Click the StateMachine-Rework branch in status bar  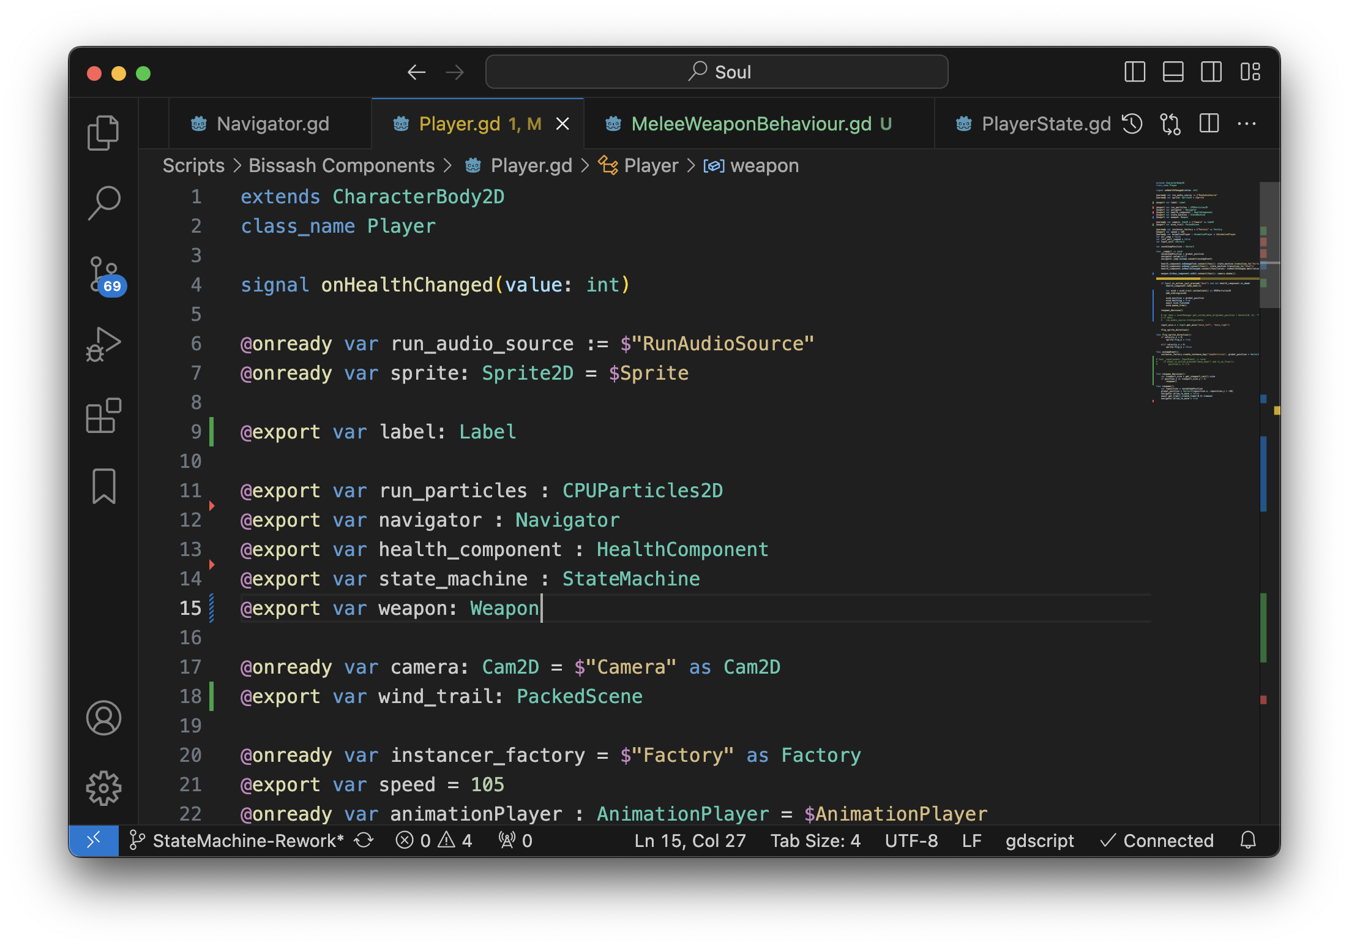pyautogui.click(x=239, y=840)
